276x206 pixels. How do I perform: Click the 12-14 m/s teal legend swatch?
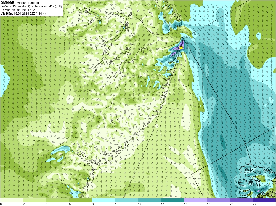(x=149, y=200)
